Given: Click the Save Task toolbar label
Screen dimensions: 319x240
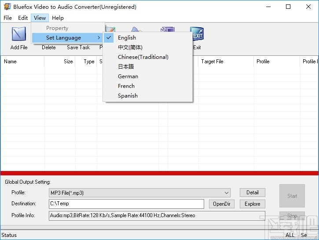Looking at the screenshot, I should point(78,47).
